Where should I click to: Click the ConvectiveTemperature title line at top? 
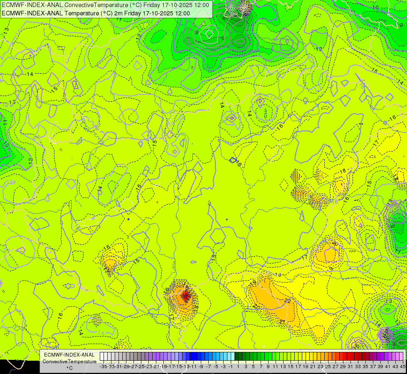pos(105,5)
